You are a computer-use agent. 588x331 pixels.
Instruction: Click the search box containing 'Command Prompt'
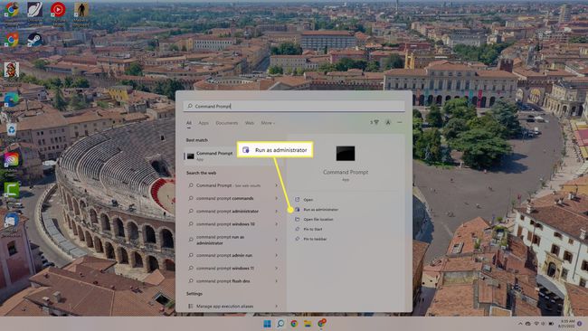(294, 106)
